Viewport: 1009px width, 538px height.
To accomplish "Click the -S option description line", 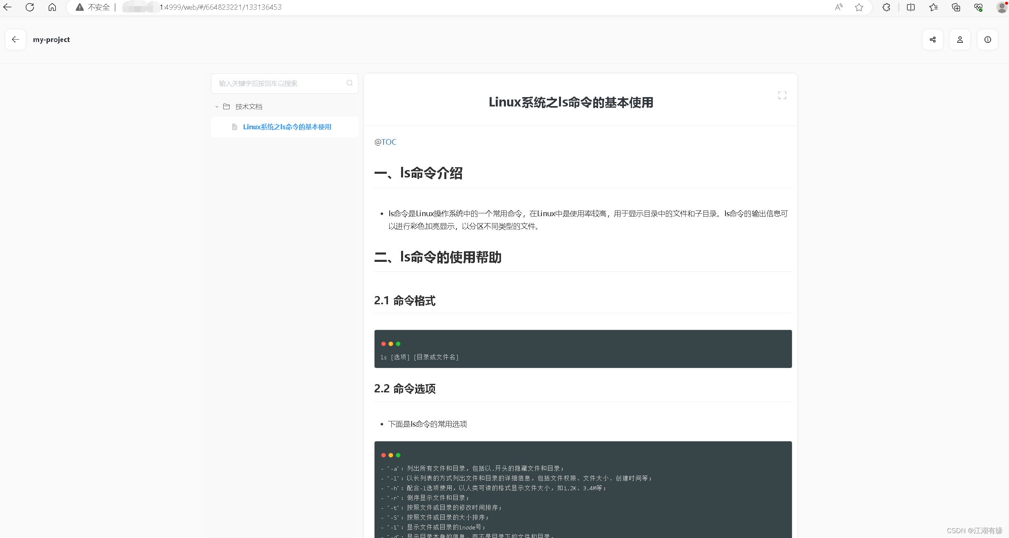I will click(435, 517).
